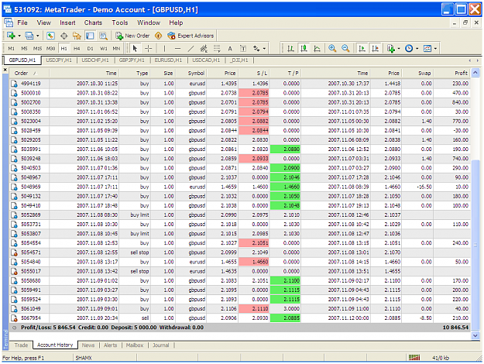Viewport: 484px width, 364px height.
Task: Switch to USDJPY,H1 chart tab
Action: click(59, 60)
